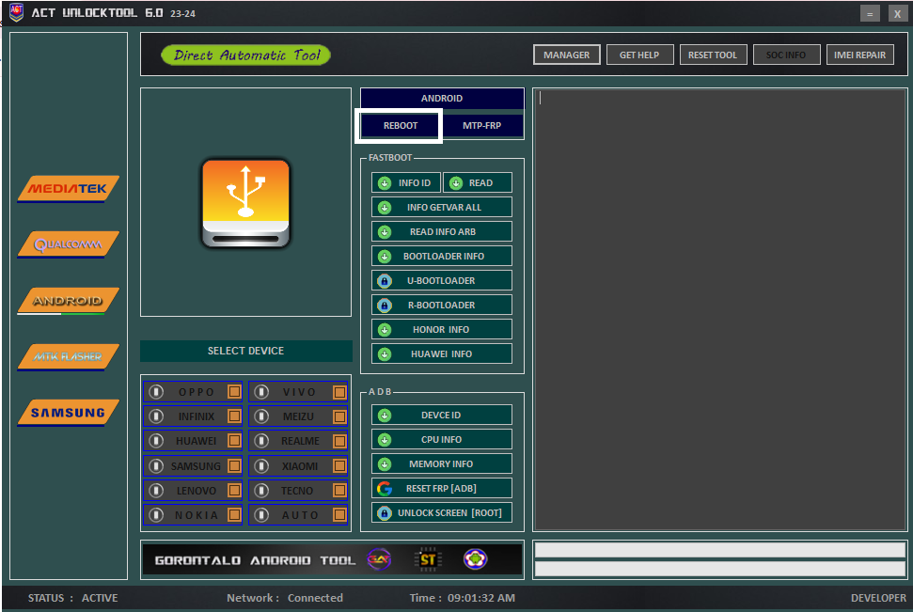Click the STATUS : ACTIVE text
Viewport: 913px width, 612px height.
point(72,598)
